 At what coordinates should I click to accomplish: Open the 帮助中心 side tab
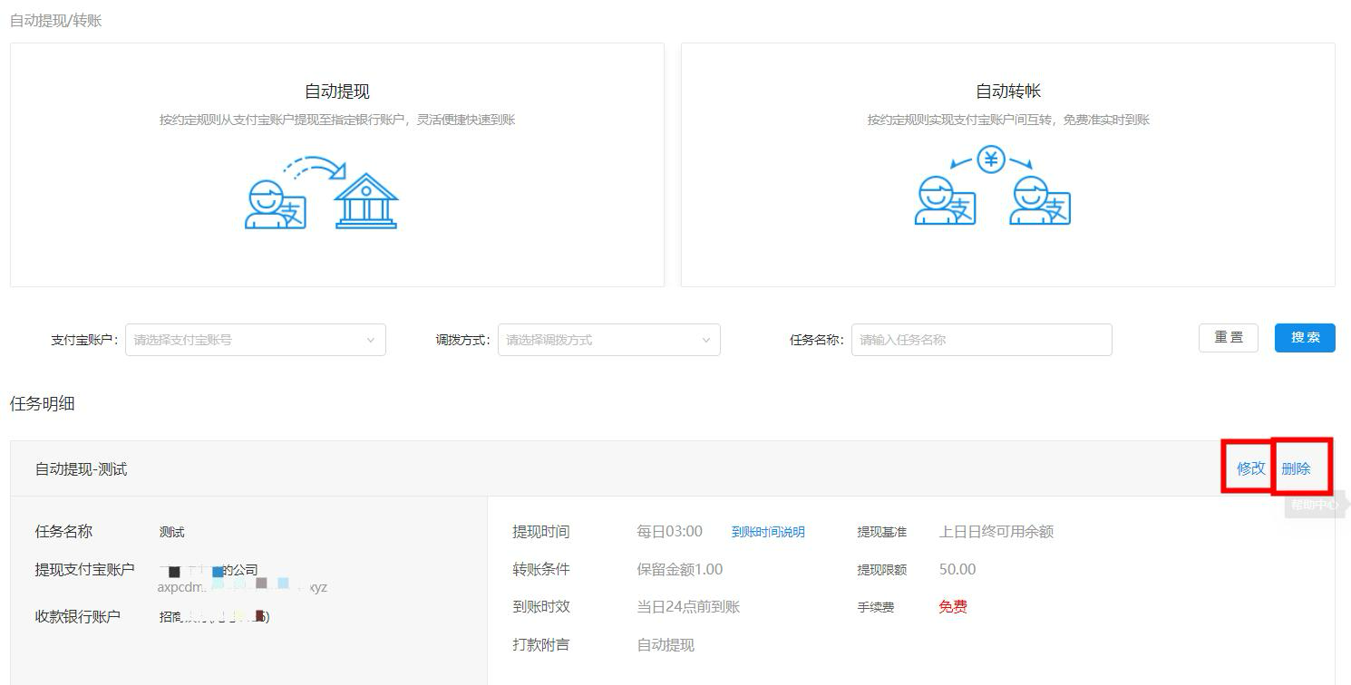pos(1314,505)
